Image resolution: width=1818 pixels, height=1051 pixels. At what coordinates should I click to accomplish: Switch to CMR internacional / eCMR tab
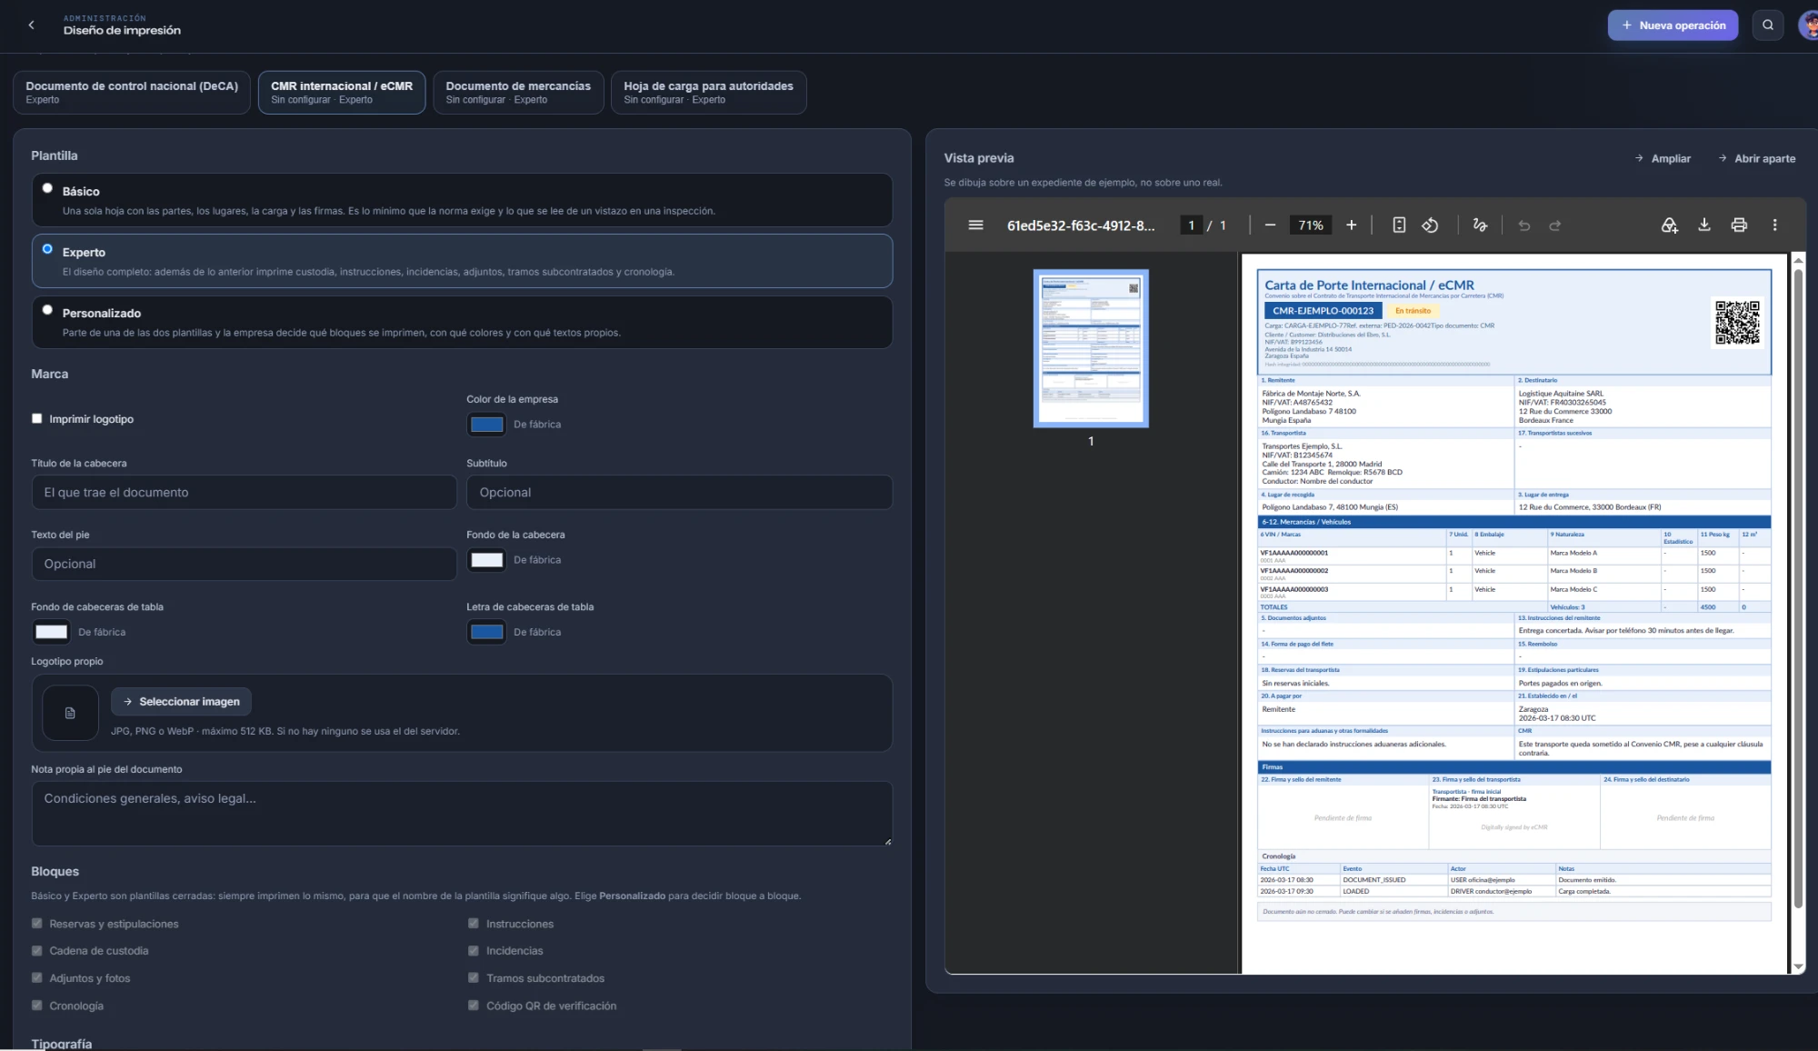342,93
